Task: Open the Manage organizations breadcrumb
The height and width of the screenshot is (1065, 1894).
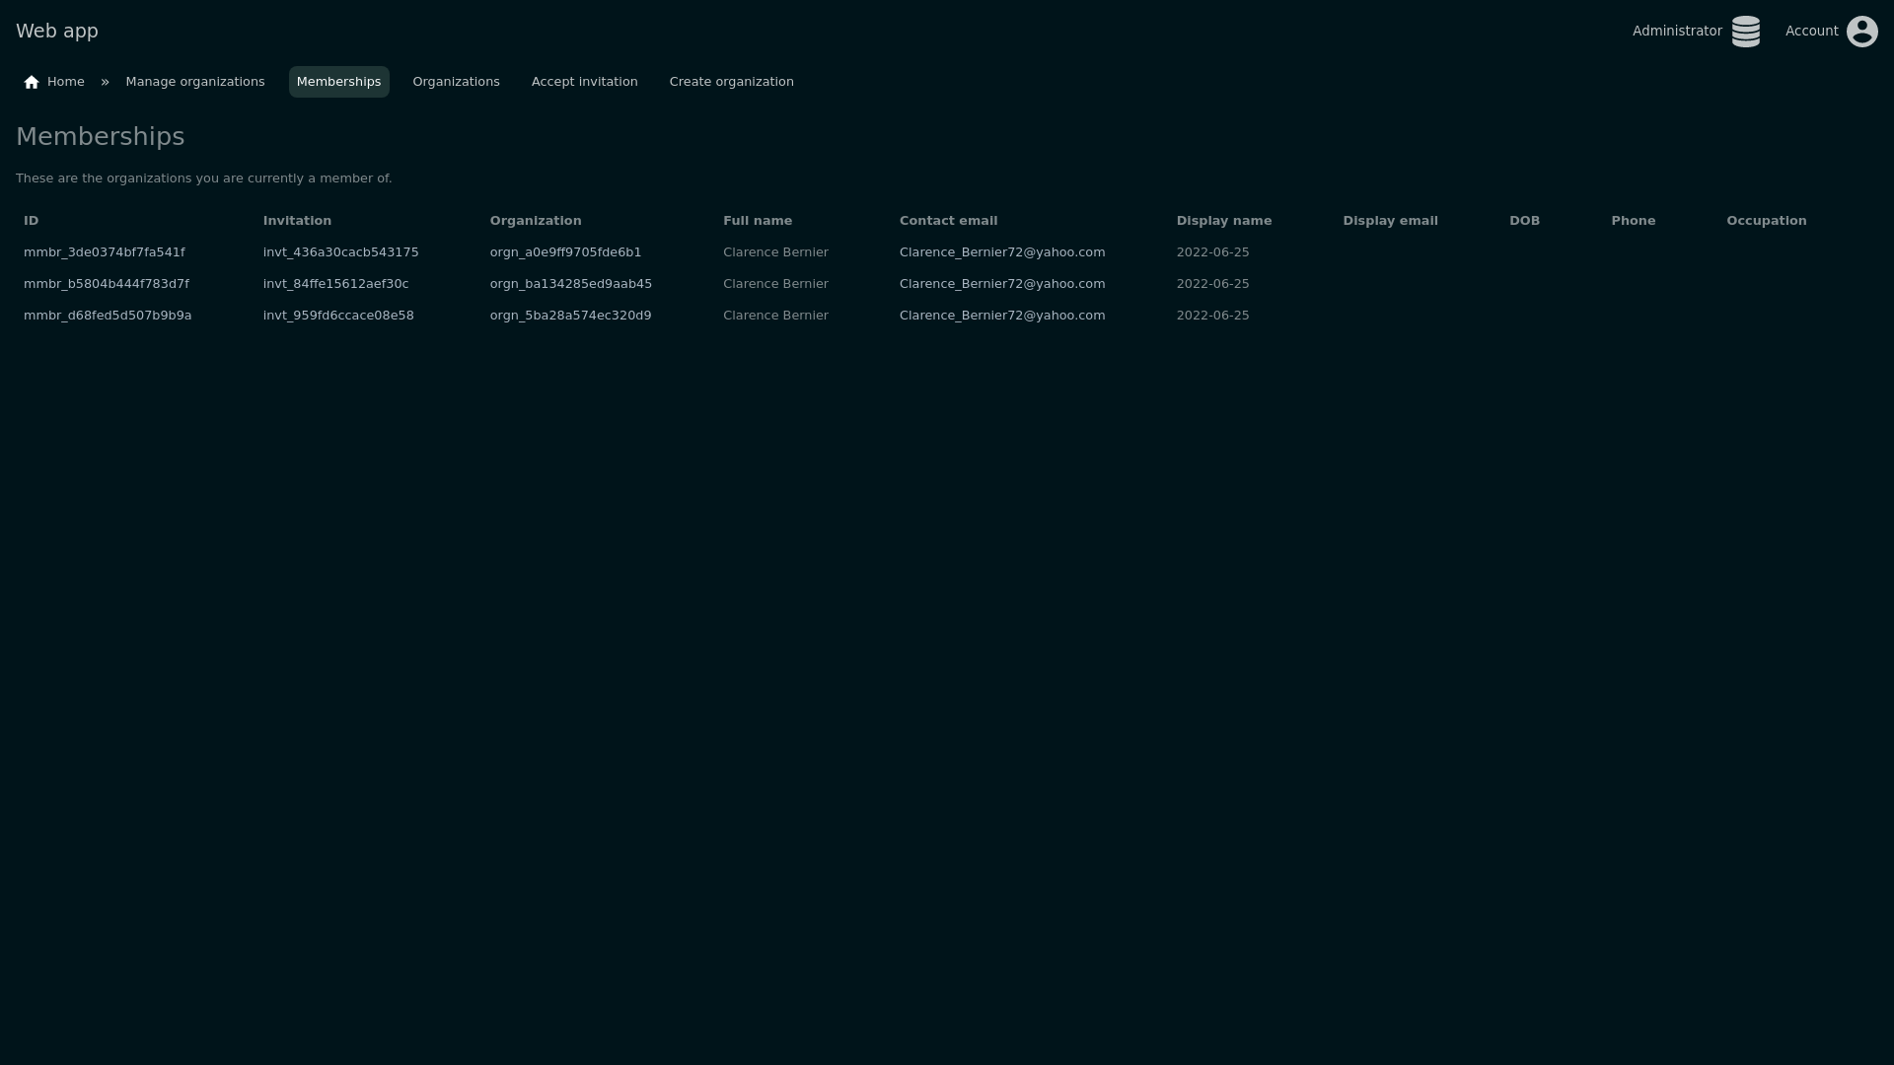Action: pyautogui.click(x=195, y=82)
